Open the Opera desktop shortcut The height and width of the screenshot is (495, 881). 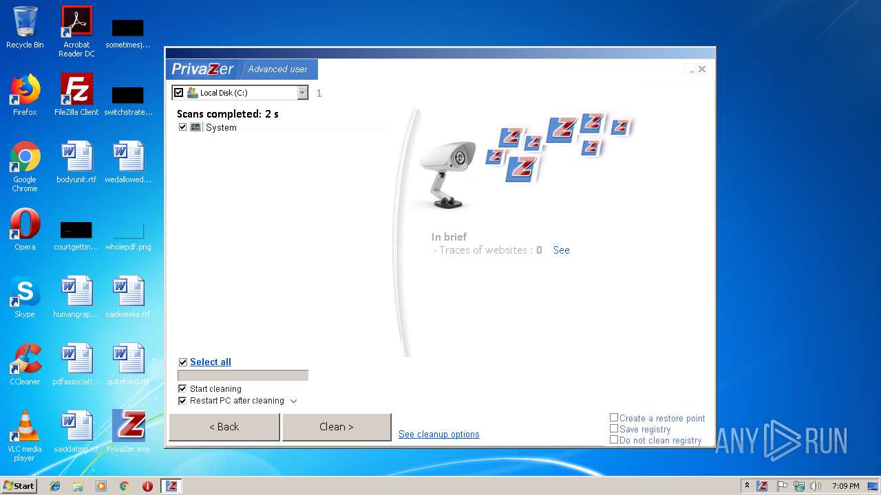tap(25, 230)
